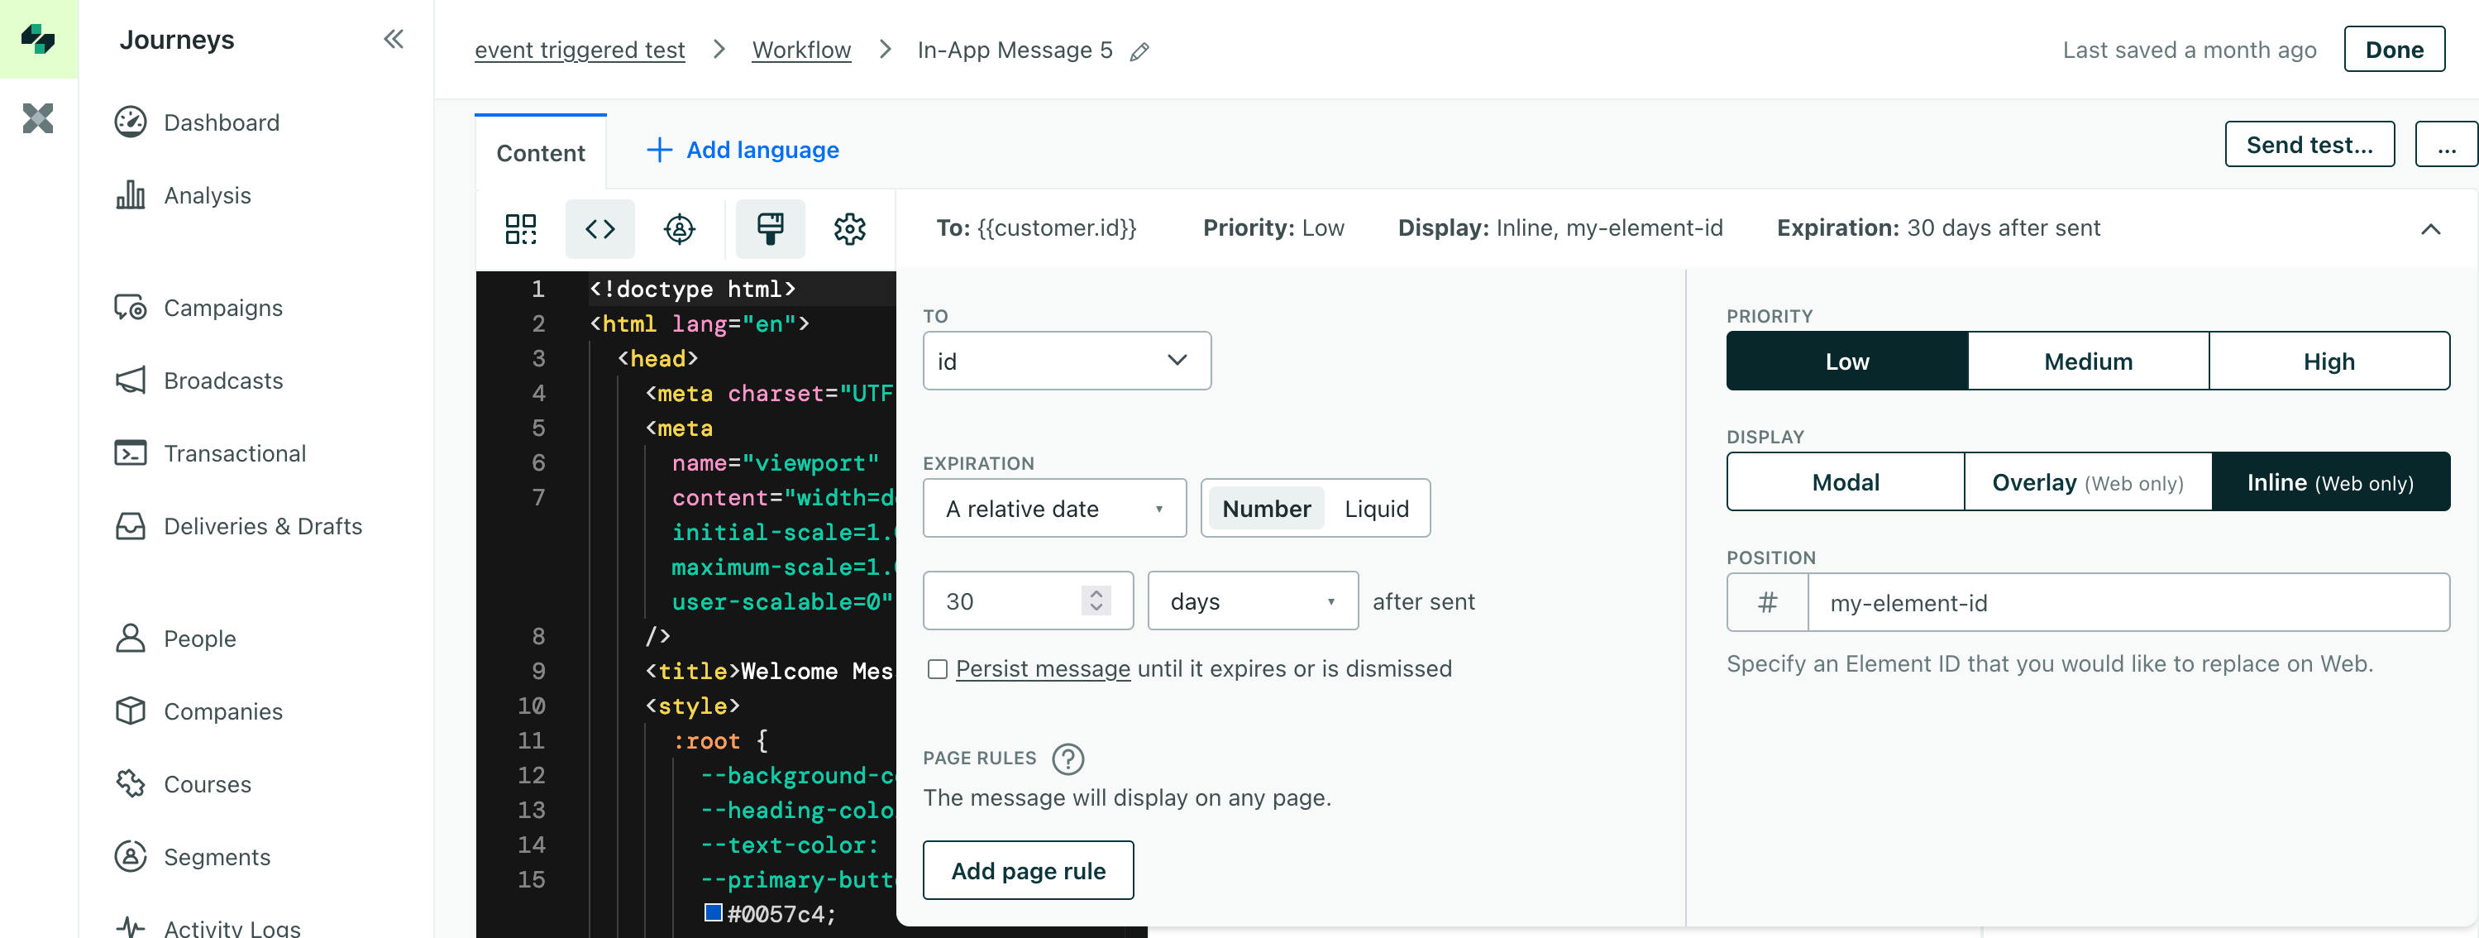Click pencil icon to rename In-App Message 5
This screenshot has height=938, width=2479.
coord(1139,51)
